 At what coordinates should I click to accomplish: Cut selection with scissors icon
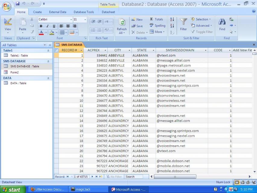[32, 19]
